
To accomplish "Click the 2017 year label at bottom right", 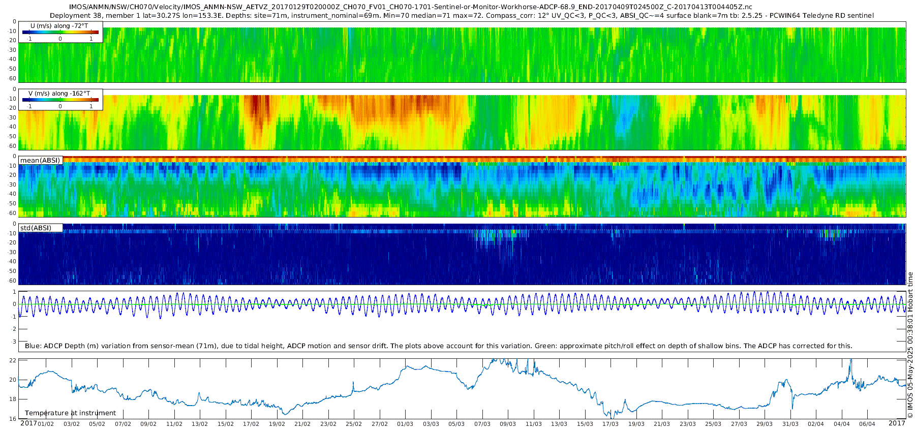I will (897, 423).
